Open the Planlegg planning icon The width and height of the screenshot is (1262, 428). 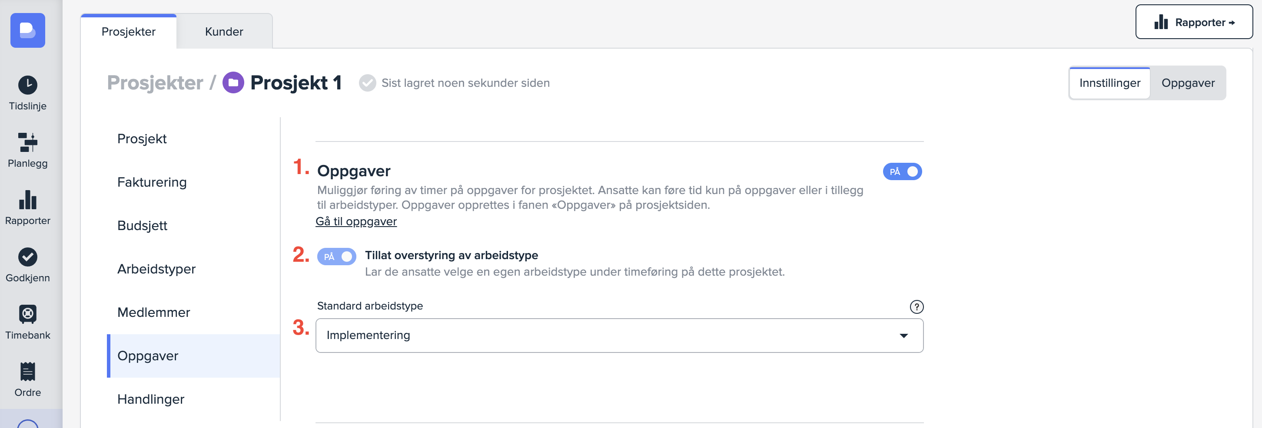coord(27,142)
